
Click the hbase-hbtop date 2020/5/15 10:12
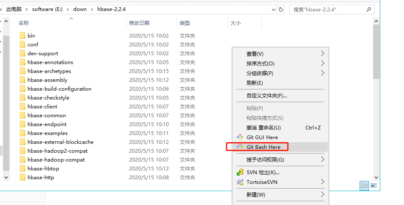tap(149, 169)
